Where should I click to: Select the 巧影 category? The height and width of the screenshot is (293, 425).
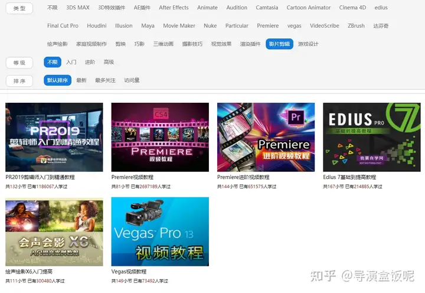(x=139, y=44)
